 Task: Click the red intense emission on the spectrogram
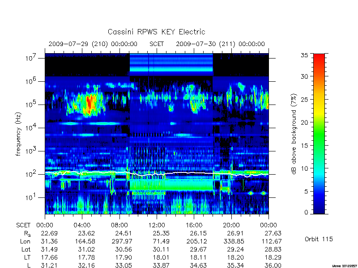point(89,104)
